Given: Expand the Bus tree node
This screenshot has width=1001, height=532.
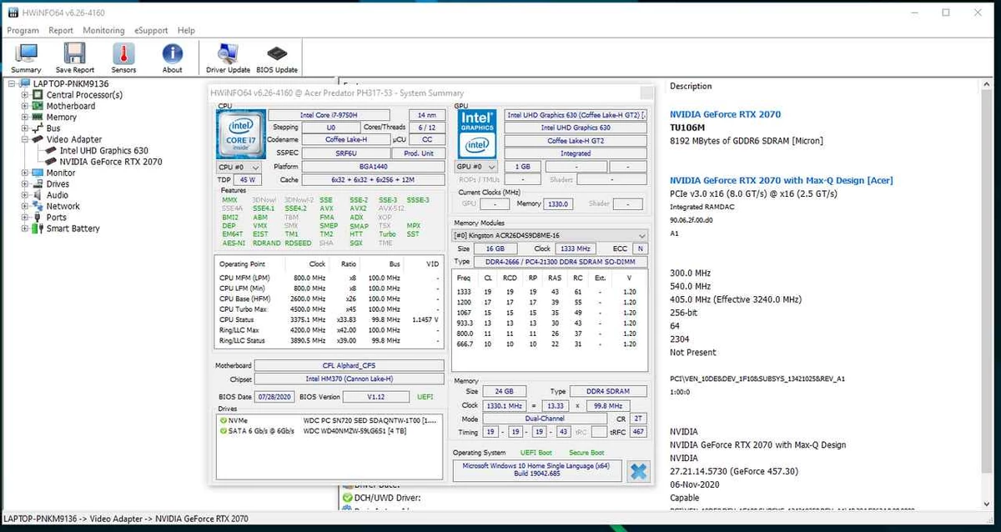Looking at the screenshot, I should pos(25,128).
